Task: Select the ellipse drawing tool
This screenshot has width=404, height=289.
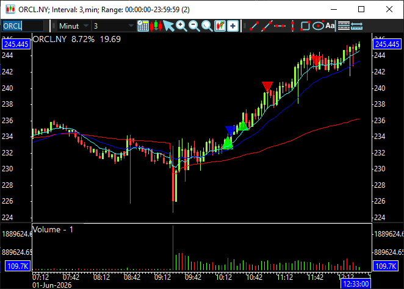Action: click(318, 26)
